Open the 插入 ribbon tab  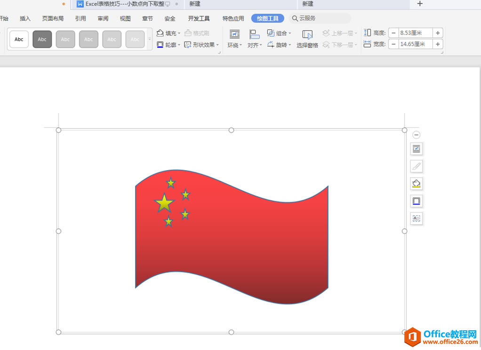(25, 18)
